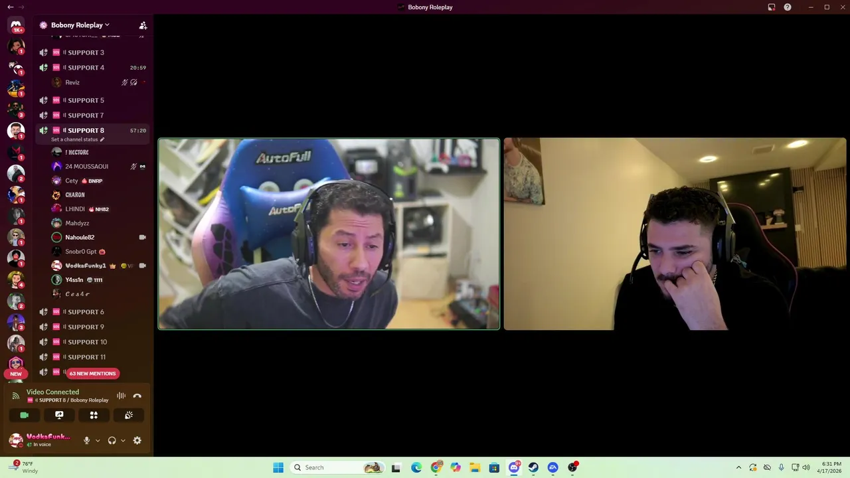Image resolution: width=850 pixels, height=478 pixels.
Task: Open the soundboard button
Action: coord(129,415)
